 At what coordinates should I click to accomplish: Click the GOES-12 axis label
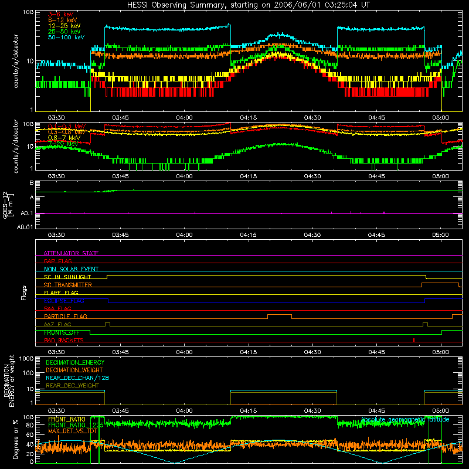click(x=8, y=205)
